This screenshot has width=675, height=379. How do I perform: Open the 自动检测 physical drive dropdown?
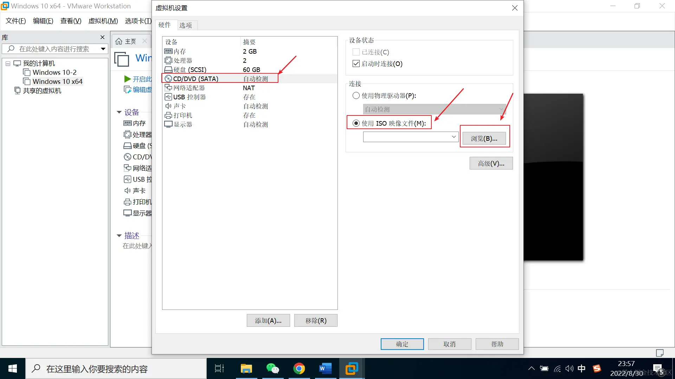pyautogui.click(x=435, y=109)
